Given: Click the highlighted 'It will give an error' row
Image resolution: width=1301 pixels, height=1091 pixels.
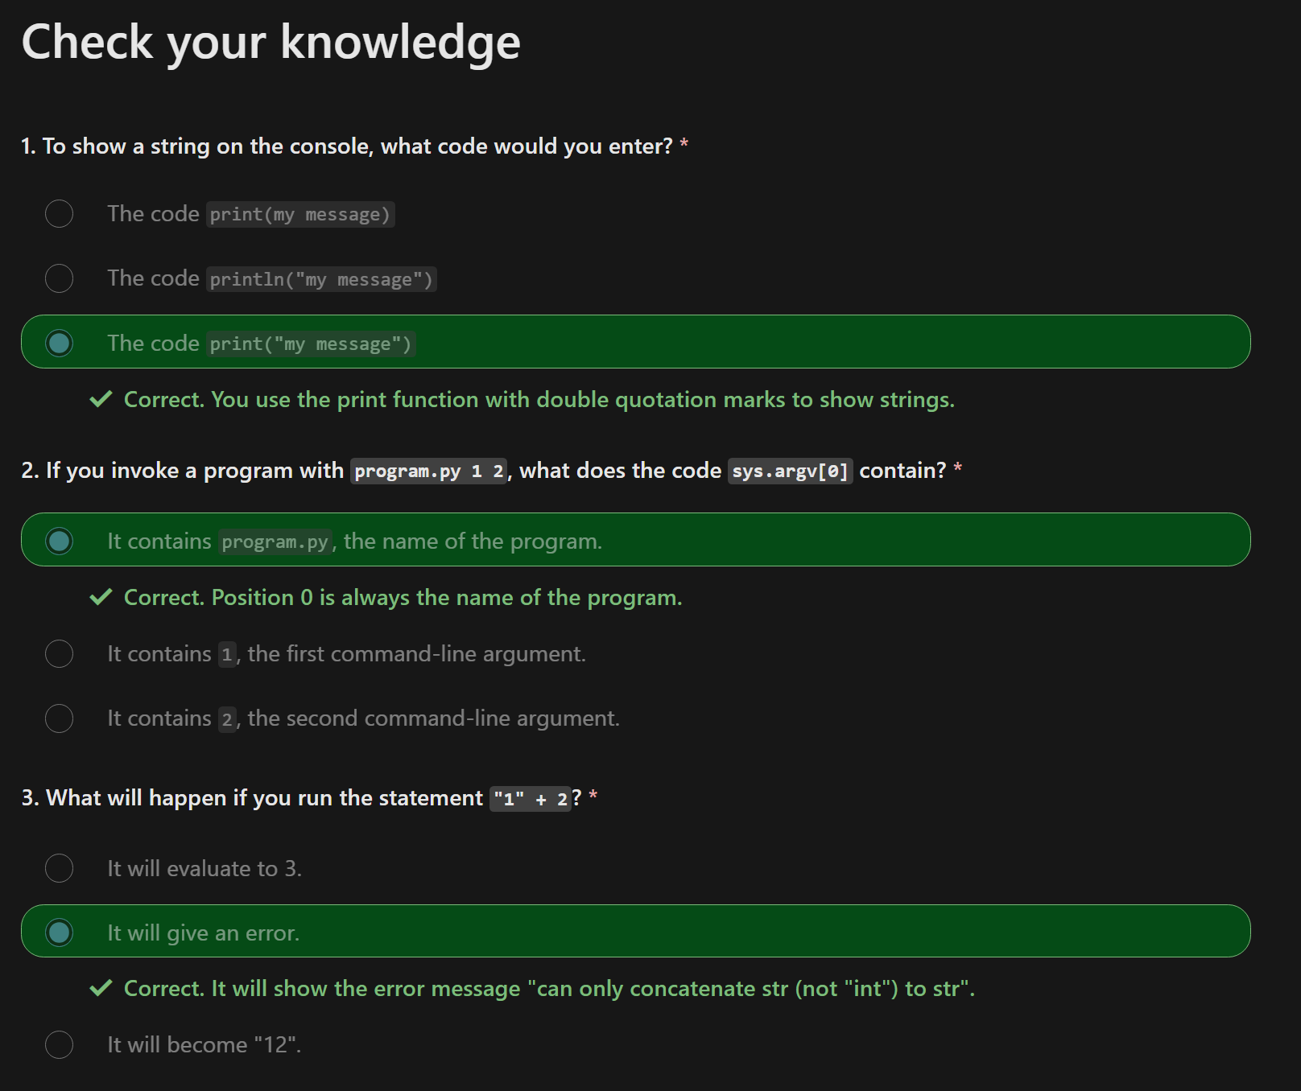Looking at the screenshot, I should coord(635,931).
